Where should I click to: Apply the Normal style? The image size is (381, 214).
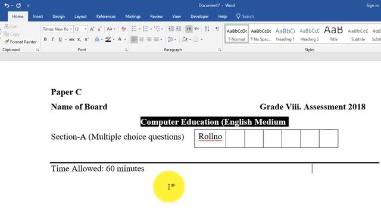(237, 34)
